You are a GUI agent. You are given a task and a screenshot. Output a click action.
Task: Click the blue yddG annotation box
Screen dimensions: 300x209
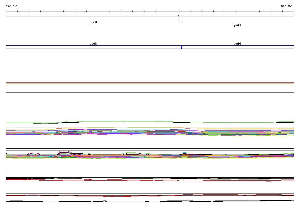[93, 47]
